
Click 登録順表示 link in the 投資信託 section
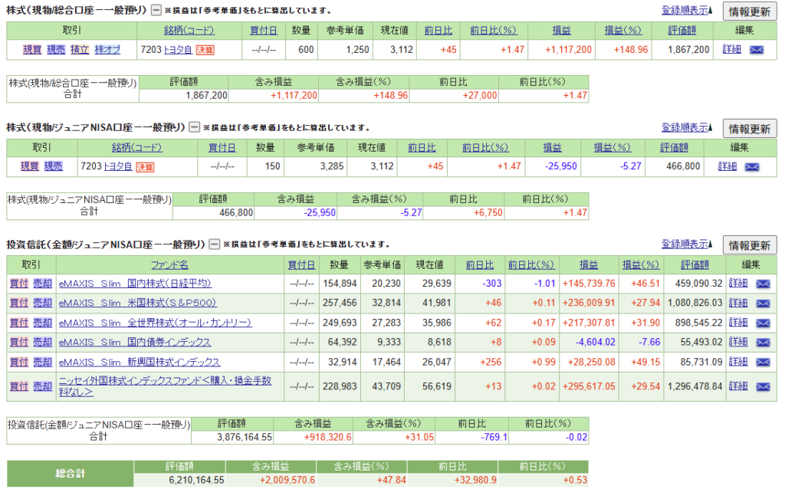coord(687,244)
